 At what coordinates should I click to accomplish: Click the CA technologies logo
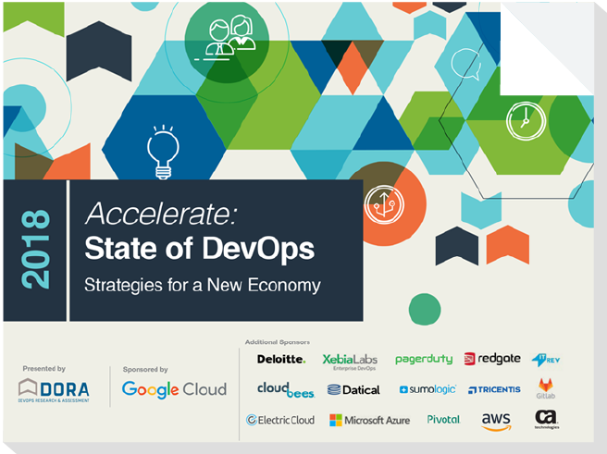click(x=547, y=419)
